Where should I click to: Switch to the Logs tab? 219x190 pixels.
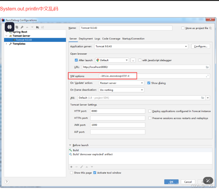pos(97,39)
